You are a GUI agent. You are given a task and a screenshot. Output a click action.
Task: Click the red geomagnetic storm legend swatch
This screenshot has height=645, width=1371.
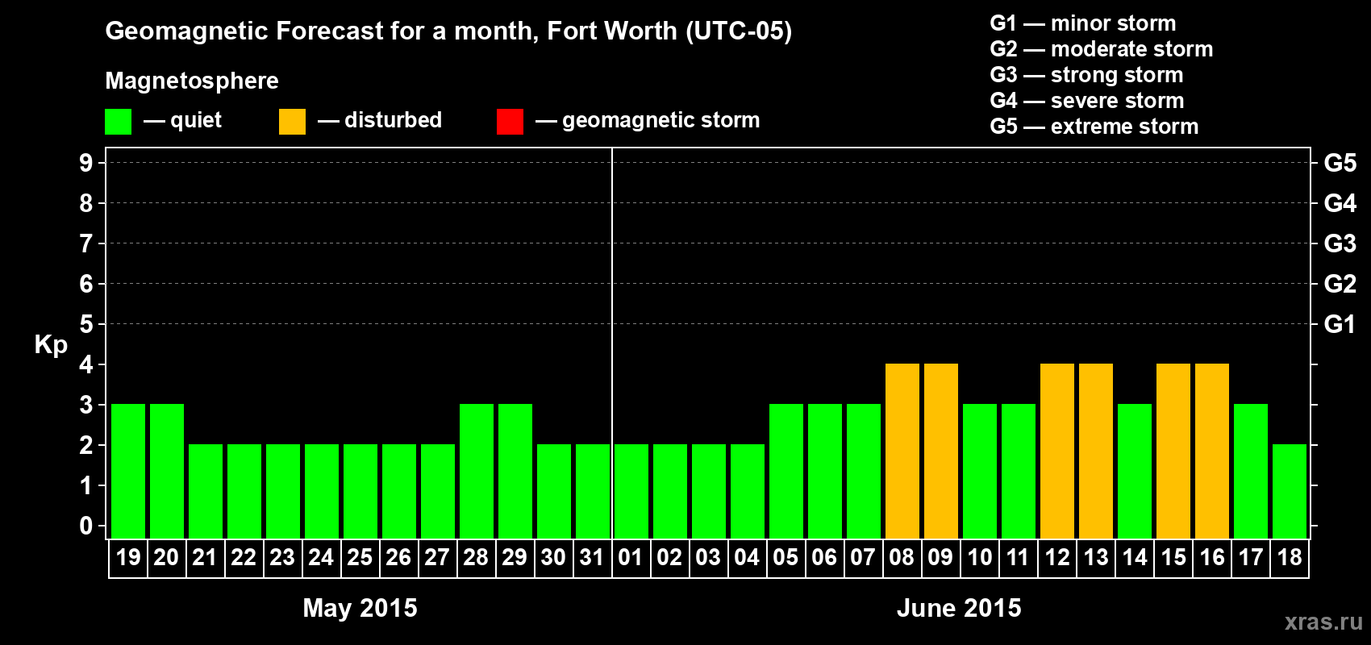point(510,122)
